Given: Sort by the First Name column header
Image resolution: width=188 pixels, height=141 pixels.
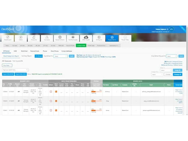Looking at the screenshot, I should pos(107,85).
